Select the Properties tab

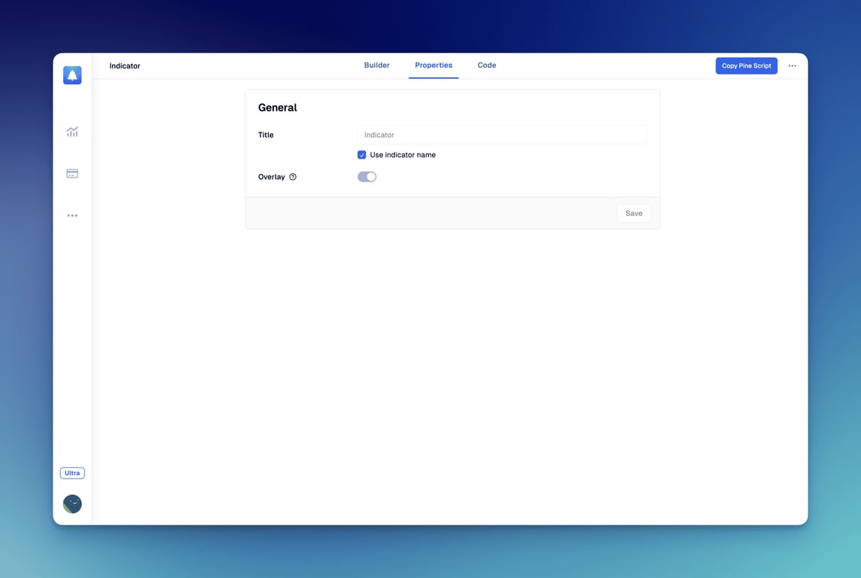(434, 65)
